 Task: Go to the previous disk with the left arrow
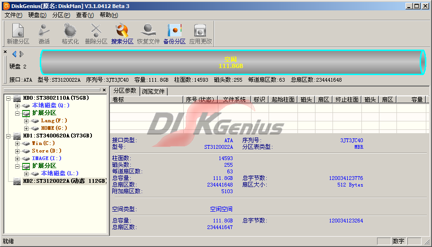point(14,54)
